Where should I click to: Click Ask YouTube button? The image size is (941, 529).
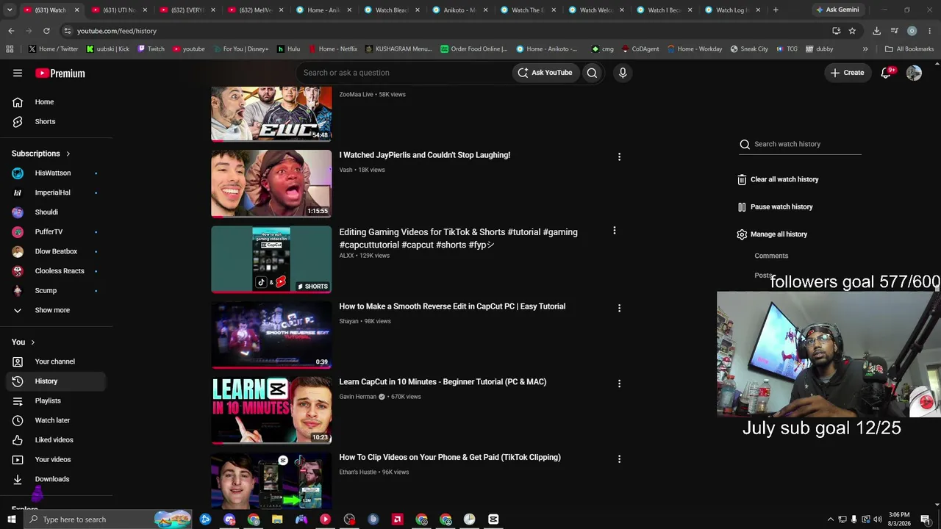(545, 73)
